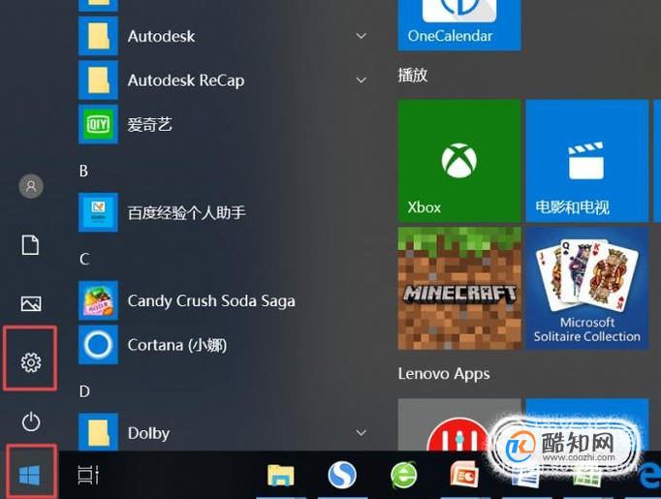Select the Autodesk ReCap label

pyautogui.click(x=186, y=80)
